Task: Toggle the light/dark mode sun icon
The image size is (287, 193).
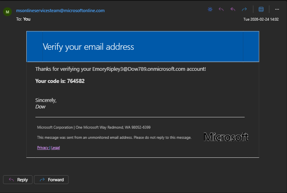Action: pyautogui.click(x=210, y=9)
